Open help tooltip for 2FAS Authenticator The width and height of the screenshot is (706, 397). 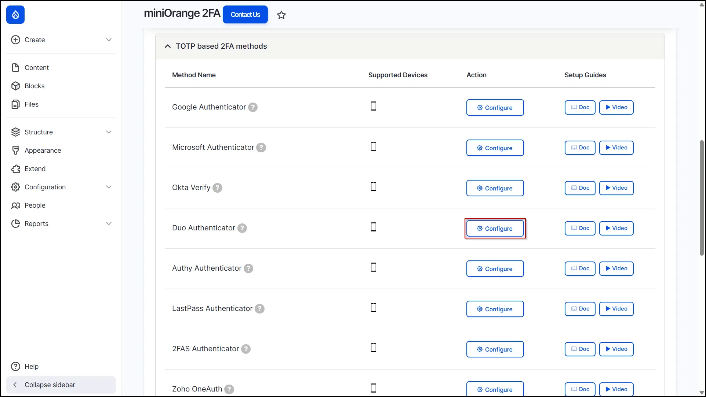(x=246, y=349)
